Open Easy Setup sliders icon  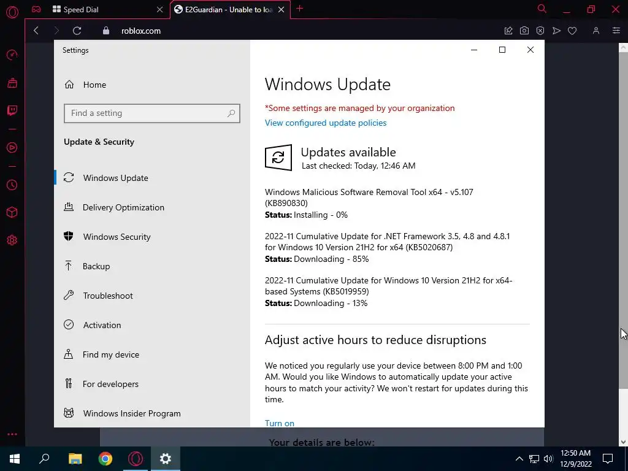point(616,31)
